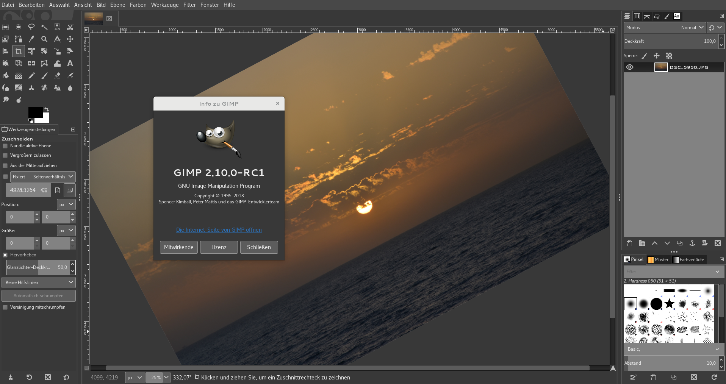Viewport: 726px width, 384px height.
Task: Raise the layer with up arrow
Action: tap(655, 243)
